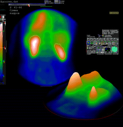The height and width of the screenshot is (127, 123).
Task: Increase frame smoothing with plus button beside 16
Action: tap(95, 52)
